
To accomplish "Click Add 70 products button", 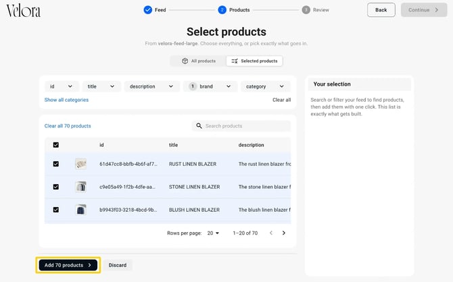I will pos(68,265).
